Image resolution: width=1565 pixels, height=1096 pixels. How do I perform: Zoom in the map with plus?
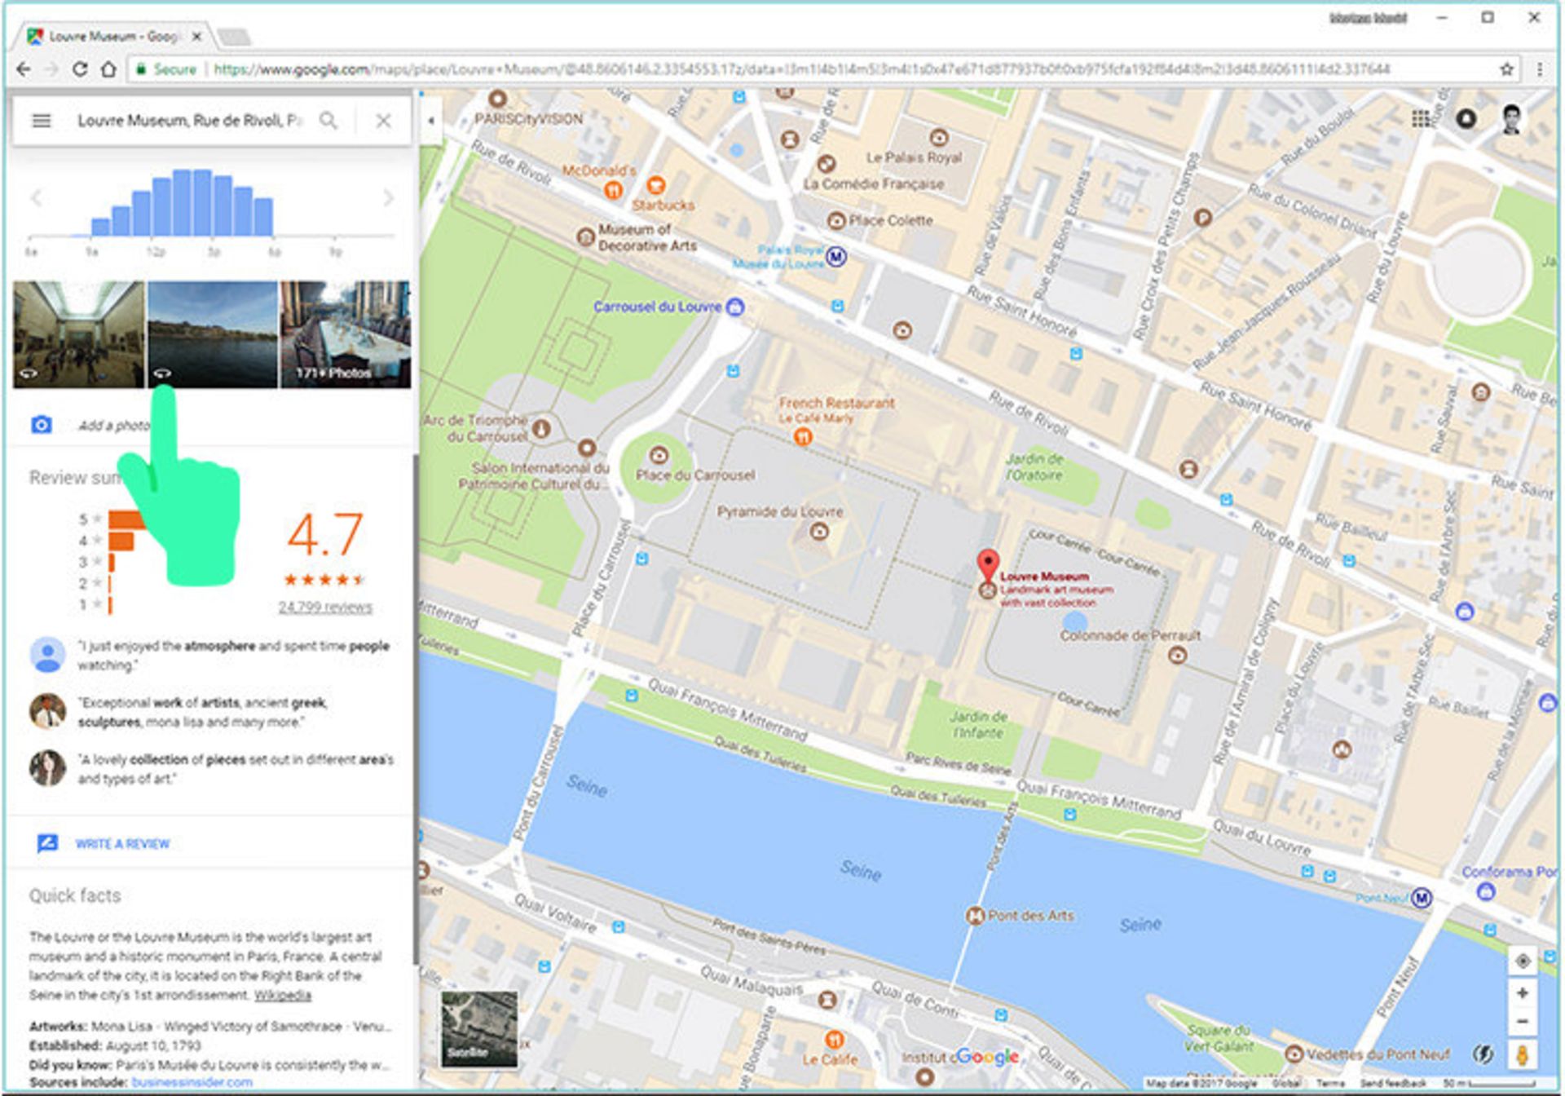1522,993
